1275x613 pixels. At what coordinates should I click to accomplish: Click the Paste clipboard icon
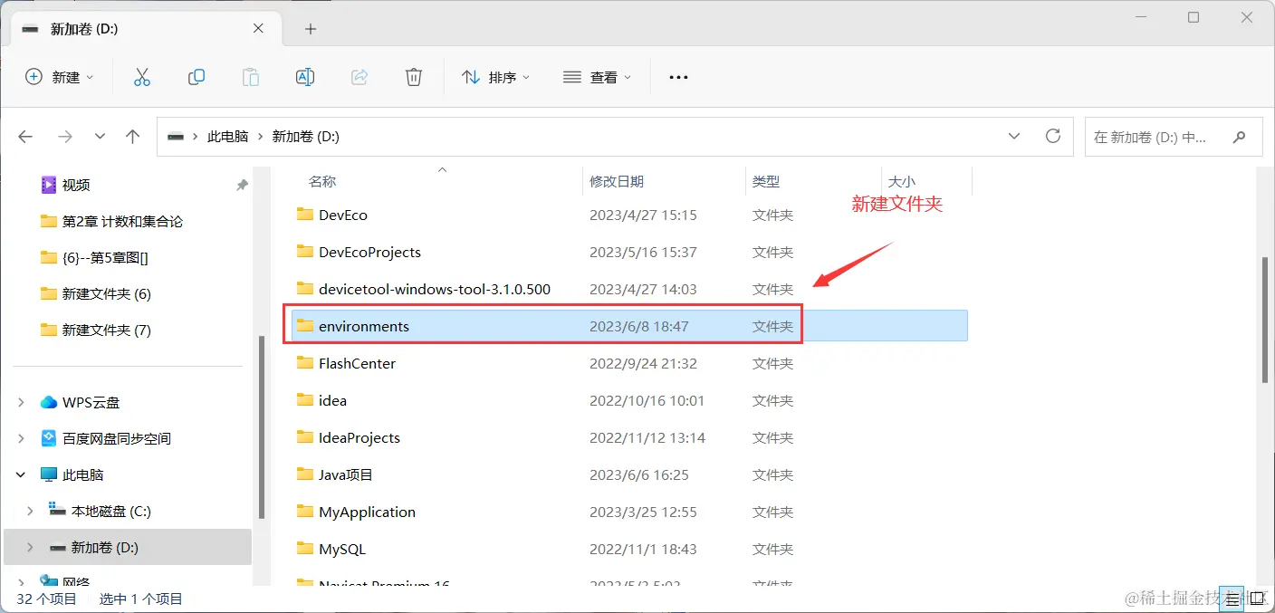251,77
